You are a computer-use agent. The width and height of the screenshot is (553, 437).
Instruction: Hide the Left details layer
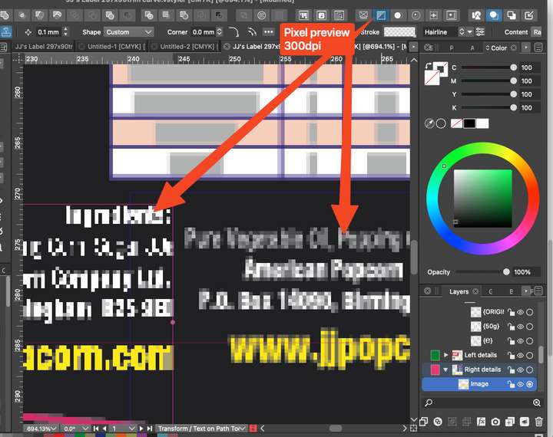tap(520, 355)
